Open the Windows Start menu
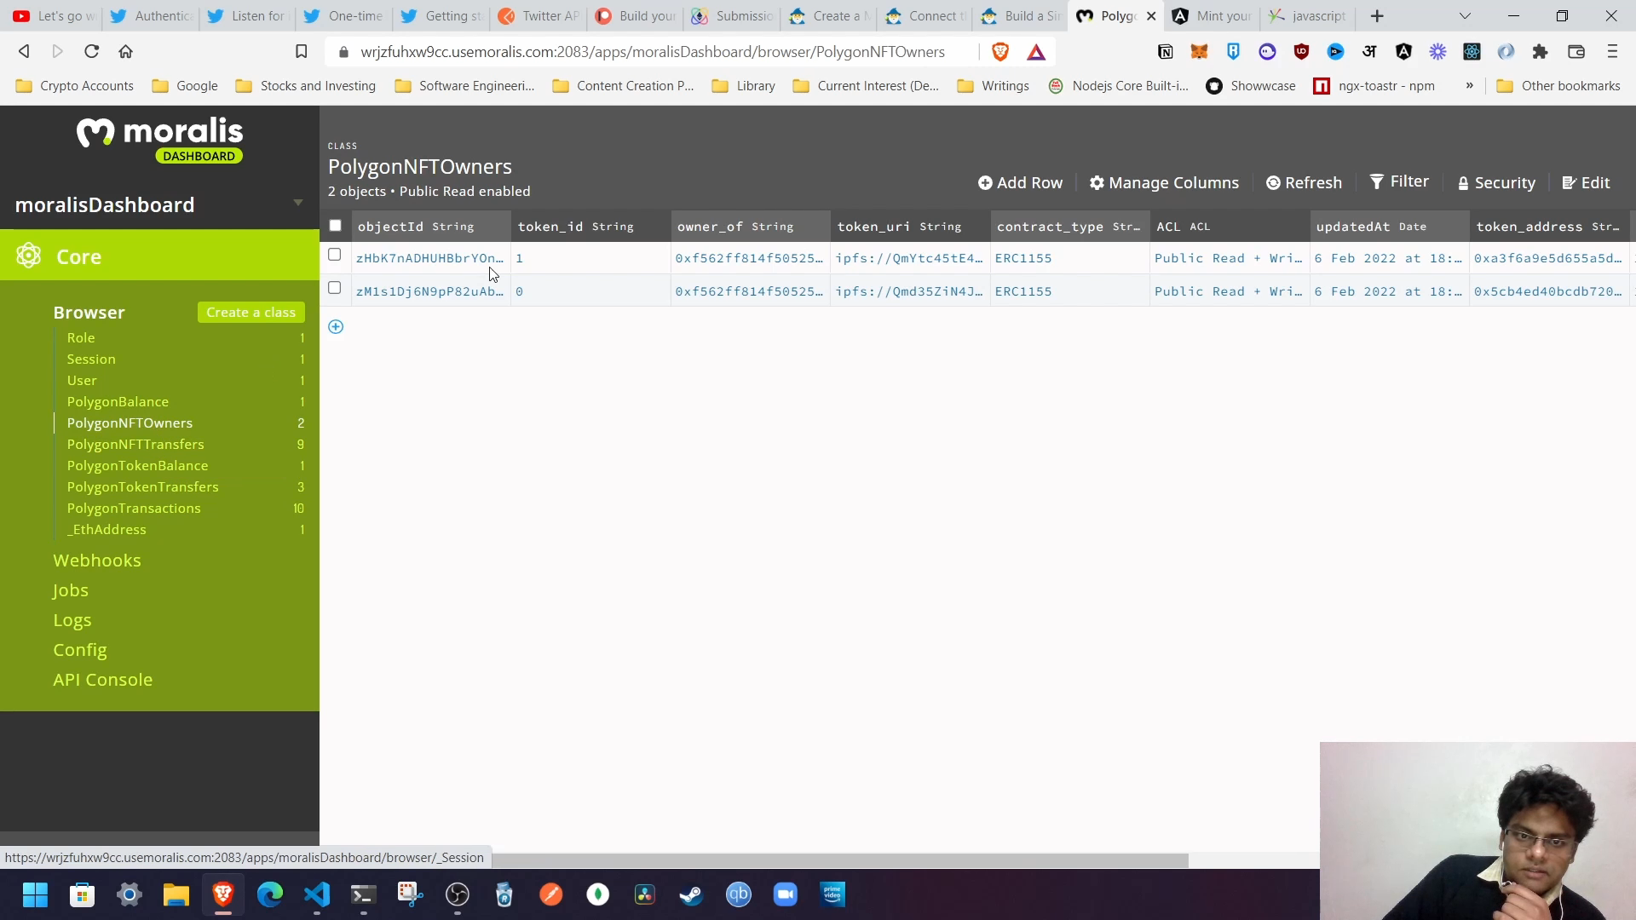 (35, 894)
